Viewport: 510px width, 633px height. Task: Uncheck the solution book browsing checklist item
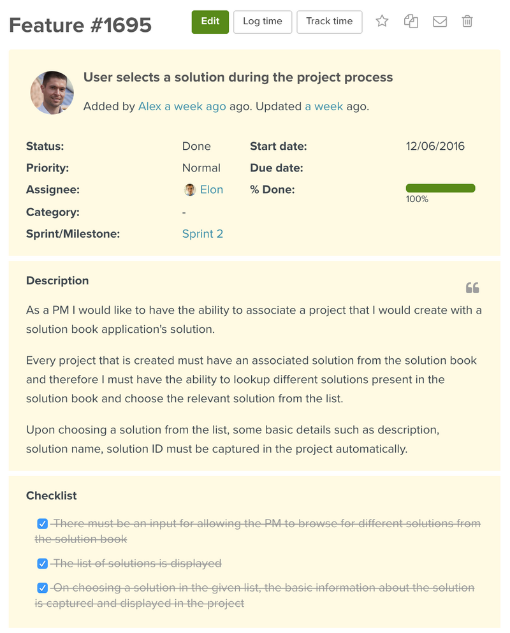pyautogui.click(x=42, y=523)
